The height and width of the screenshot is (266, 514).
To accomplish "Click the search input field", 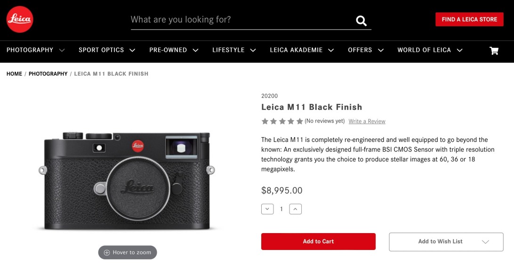I will tap(240, 20).
